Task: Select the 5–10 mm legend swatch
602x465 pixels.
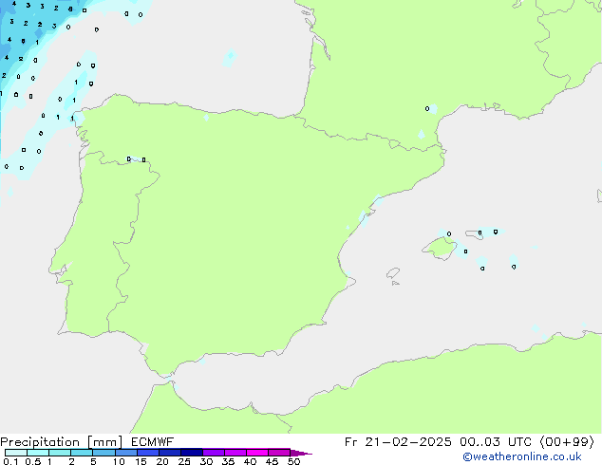Action: click(103, 453)
